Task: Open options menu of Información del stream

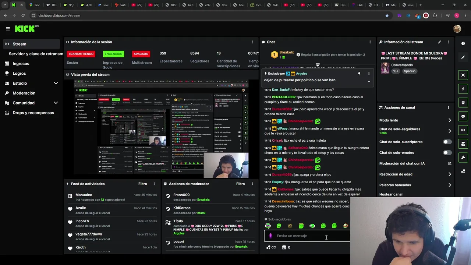Action: coord(448,42)
